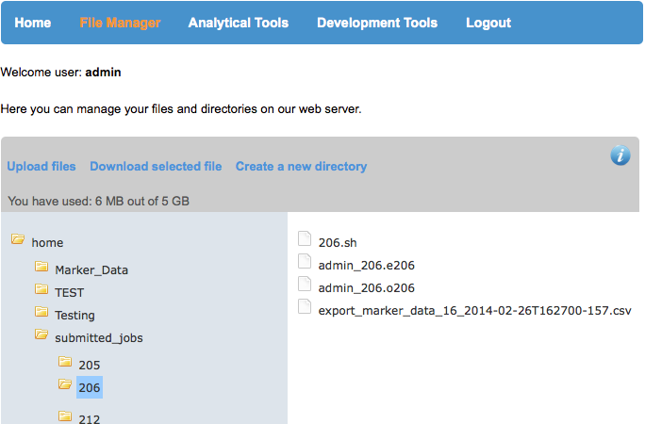Click the admin_206.e206 file icon
This screenshot has width=645, height=424.
(x=305, y=262)
